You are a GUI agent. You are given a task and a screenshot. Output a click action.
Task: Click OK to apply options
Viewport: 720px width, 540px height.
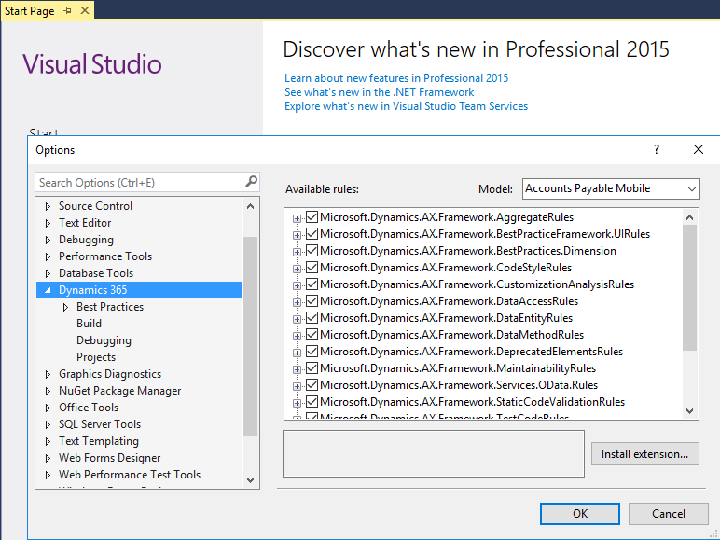click(579, 513)
